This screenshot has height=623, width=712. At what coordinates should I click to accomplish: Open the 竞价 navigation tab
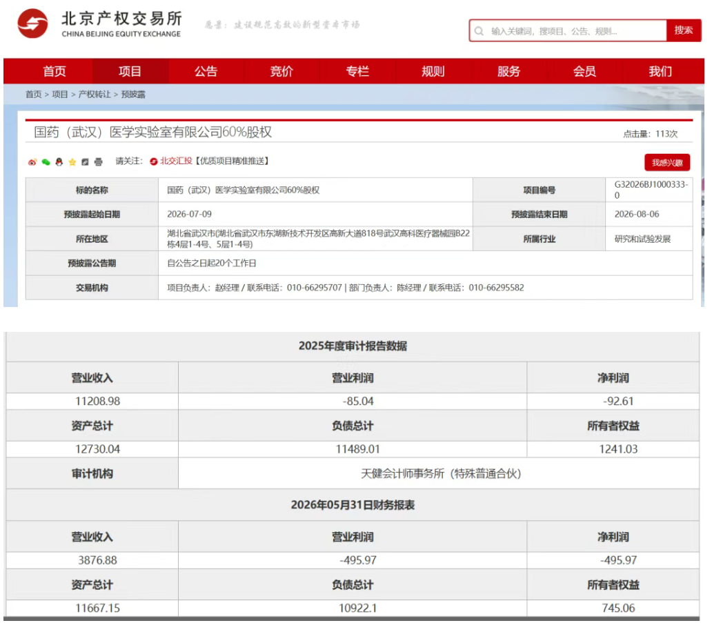tap(281, 71)
